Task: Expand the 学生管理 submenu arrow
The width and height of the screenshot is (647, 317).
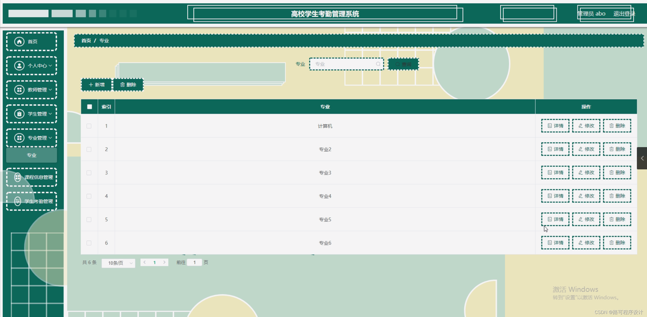Action: pos(50,114)
